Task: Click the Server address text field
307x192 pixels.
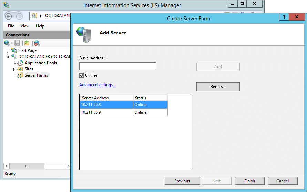Action: 117,66
